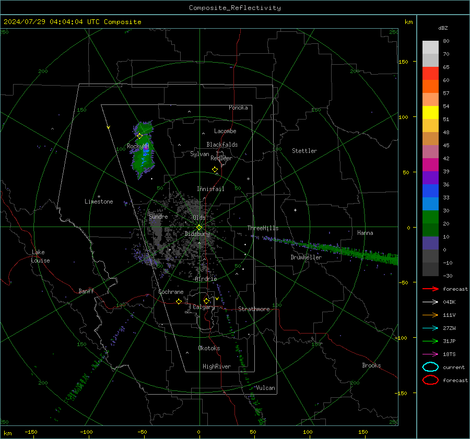This screenshot has width=470, height=439.
Task: Click the yellow diamond marker below RedDeer
Action: 215,170
